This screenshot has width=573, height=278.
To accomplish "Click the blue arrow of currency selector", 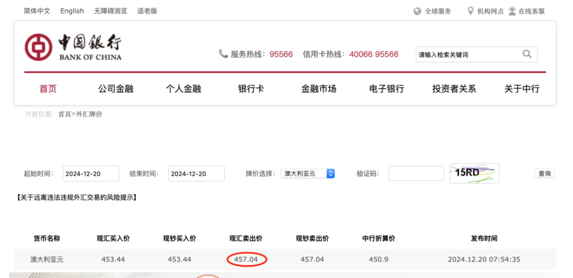I will pyautogui.click(x=331, y=174).
